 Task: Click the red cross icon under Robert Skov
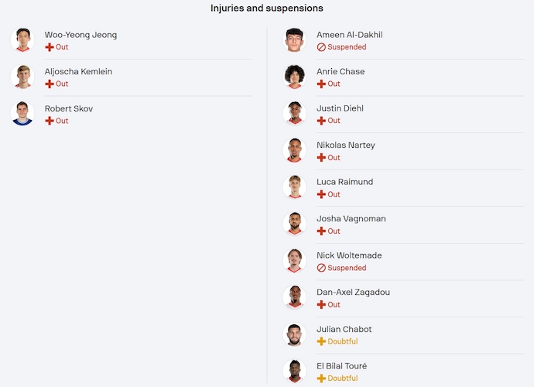50,121
